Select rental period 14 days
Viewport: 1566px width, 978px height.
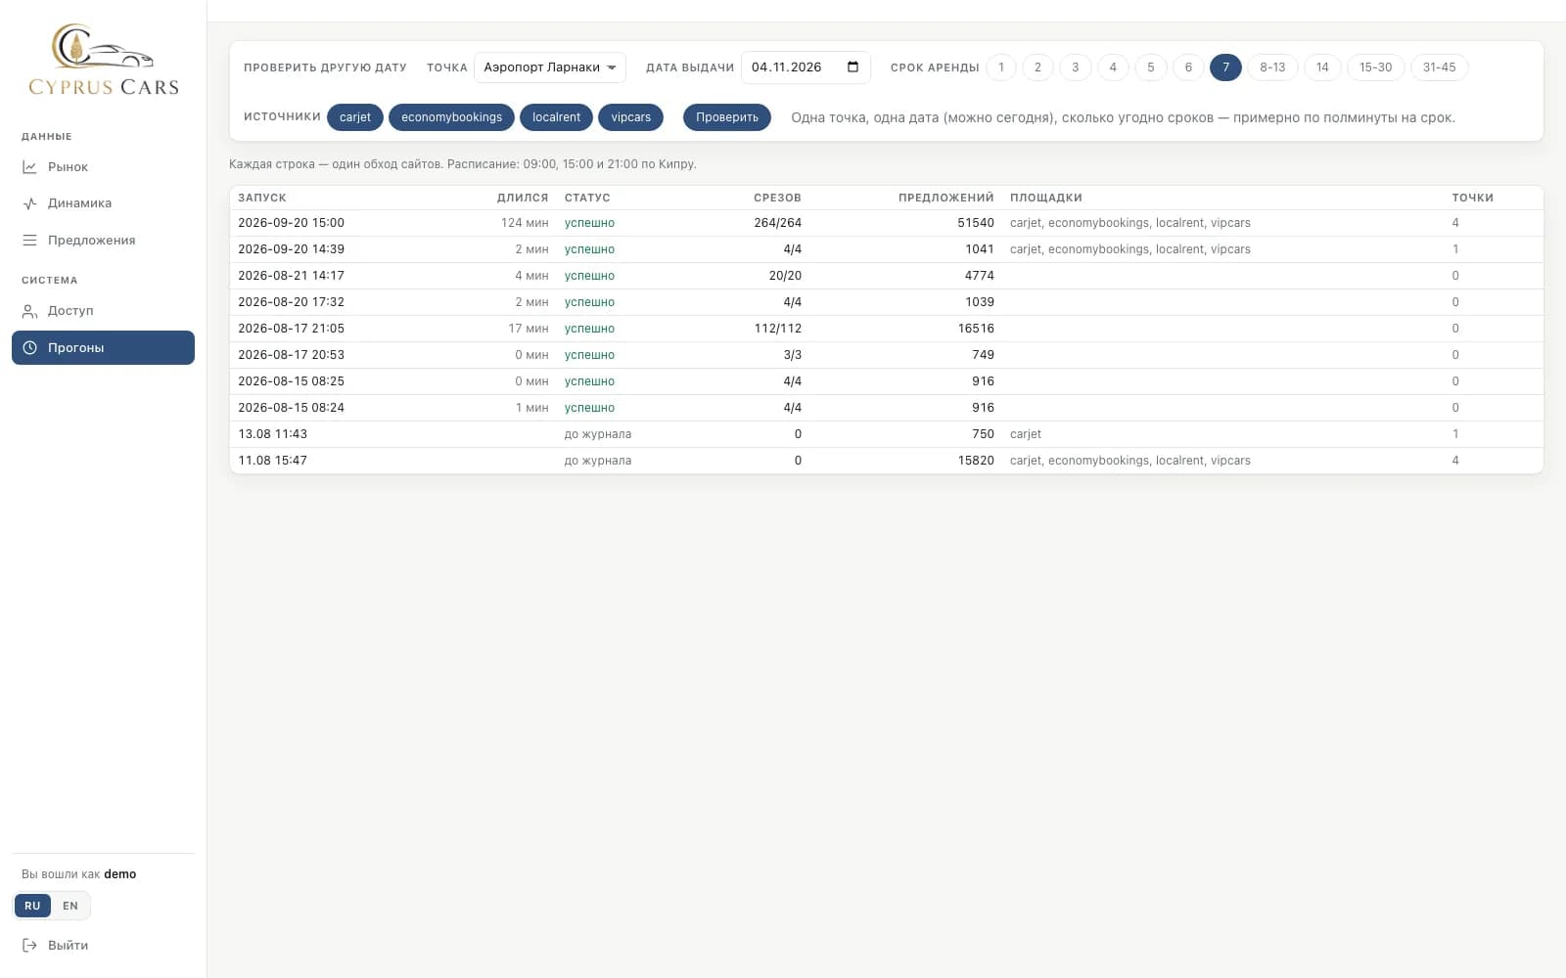pyautogui.click(x=1322, y=67)
